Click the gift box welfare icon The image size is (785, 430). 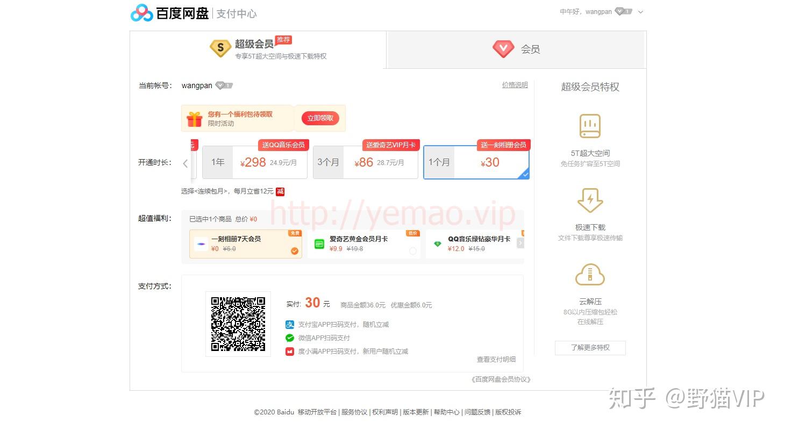194,119
